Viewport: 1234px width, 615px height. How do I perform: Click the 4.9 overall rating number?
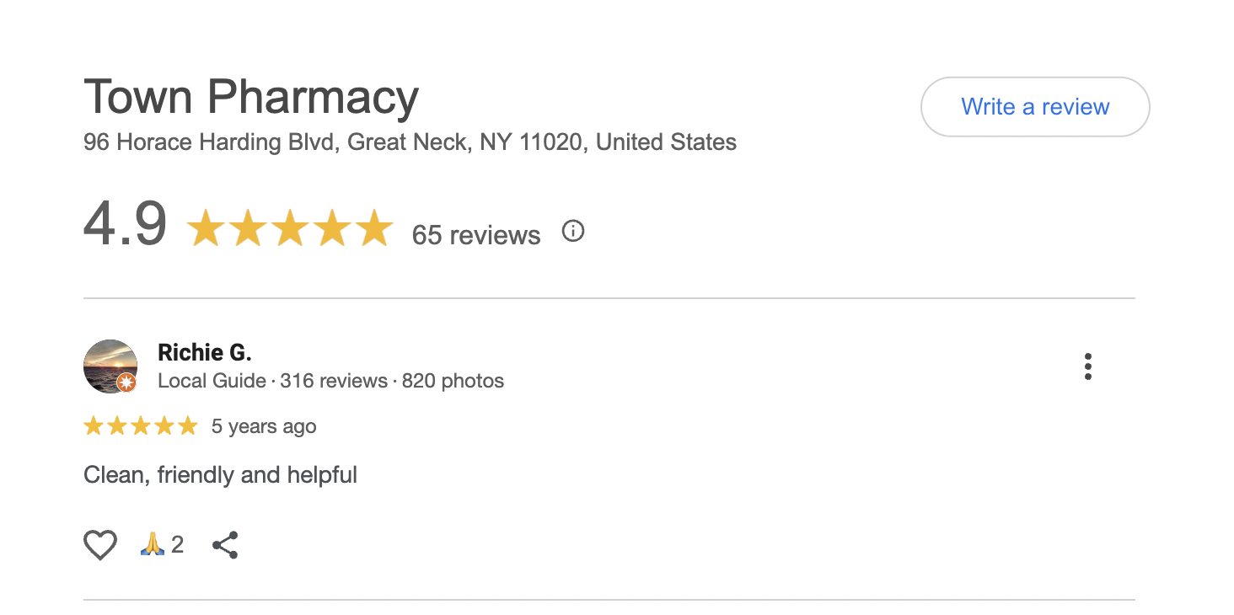(x=126, y=226)
